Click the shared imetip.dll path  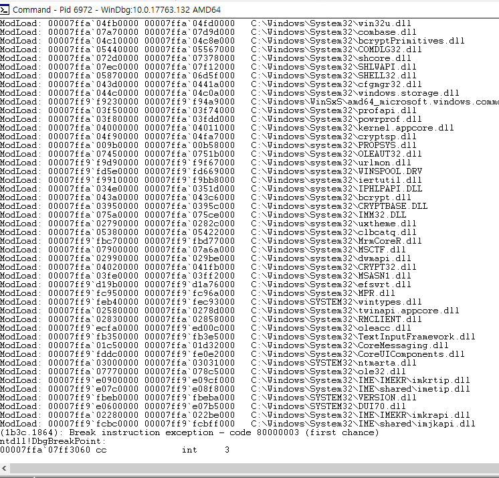point(361,389)
